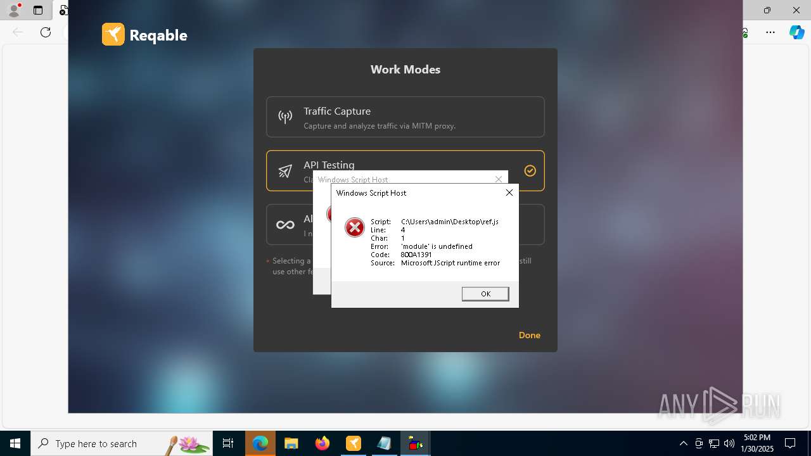Viewport: 811px width, 456px height.
Task: Click Microsoft JScript runtime error text
Action: click(x=450, y=263)
